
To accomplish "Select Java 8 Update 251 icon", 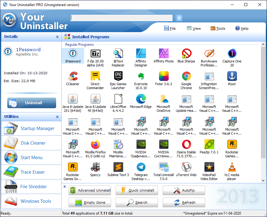I will (73, 99).
